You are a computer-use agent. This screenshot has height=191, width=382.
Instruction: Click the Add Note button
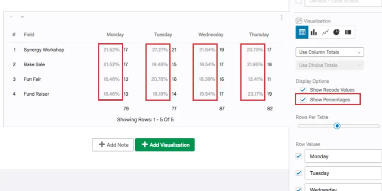point(112,145)
